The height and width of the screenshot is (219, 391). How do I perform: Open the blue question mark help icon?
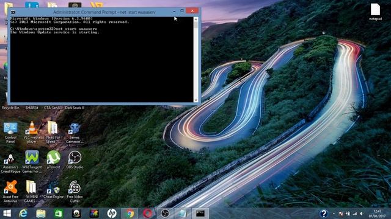(323, 214)
